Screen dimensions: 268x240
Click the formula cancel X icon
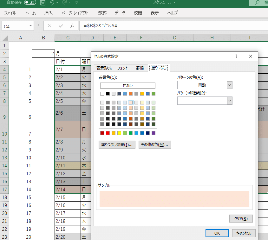(49, 26)
